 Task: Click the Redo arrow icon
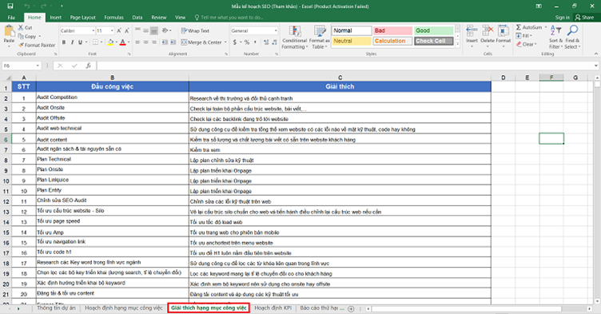click(43, 6)
